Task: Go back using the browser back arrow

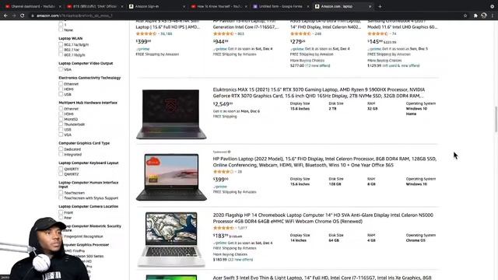Action: [x=5, y=16]
